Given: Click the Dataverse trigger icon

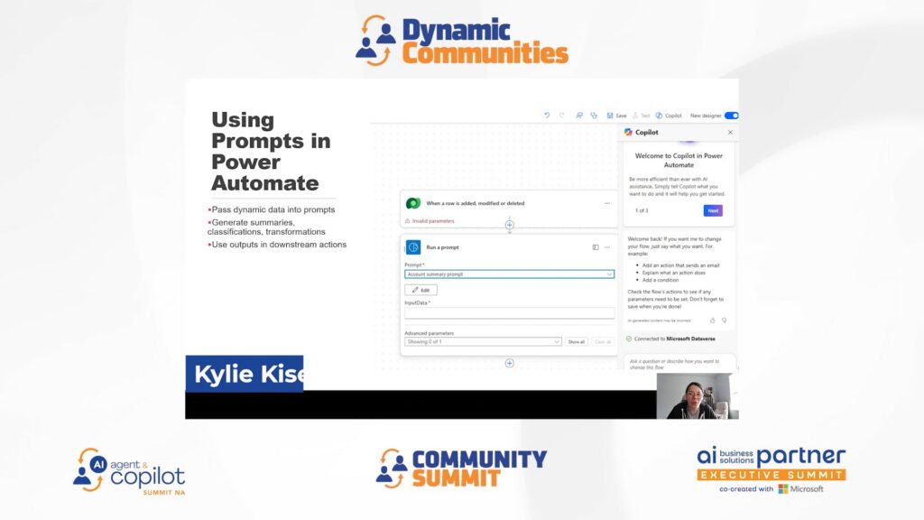Looking at the screenshot, I should [x=413, y=203].
